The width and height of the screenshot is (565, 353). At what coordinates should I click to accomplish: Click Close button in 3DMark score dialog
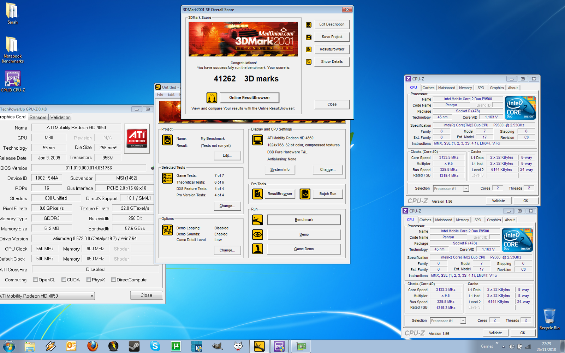click(x=332, y=104)
